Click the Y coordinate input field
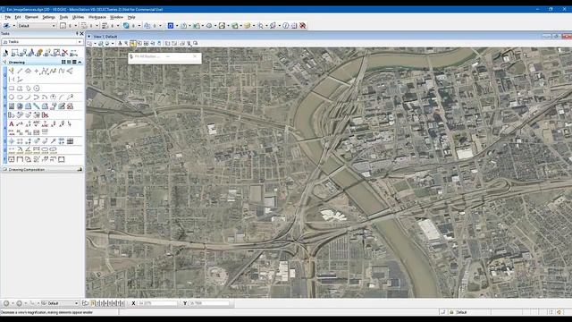 pyautogui.click(x=209, y=303)
